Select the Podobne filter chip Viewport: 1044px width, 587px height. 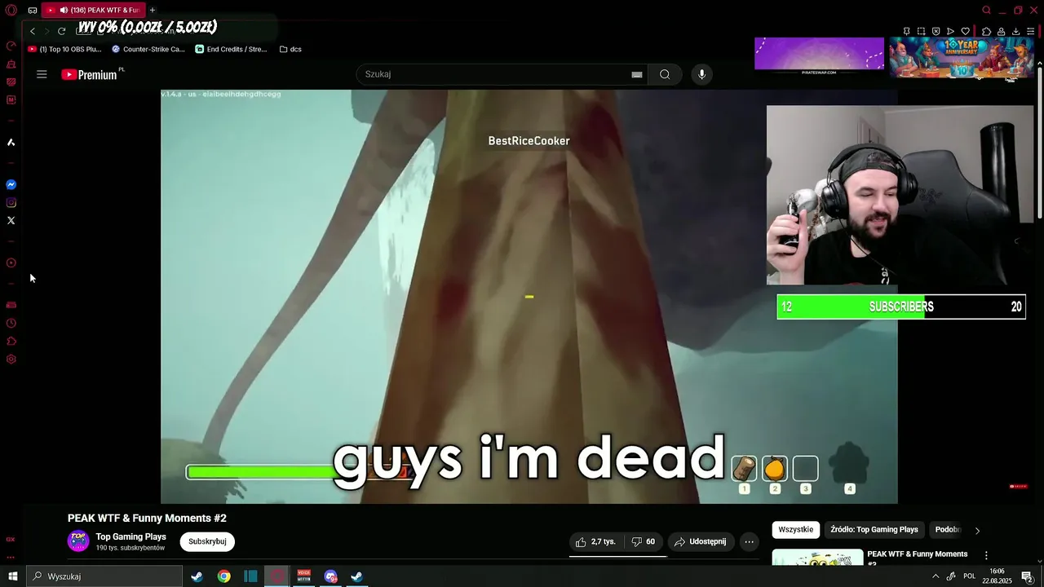[948, 529]
